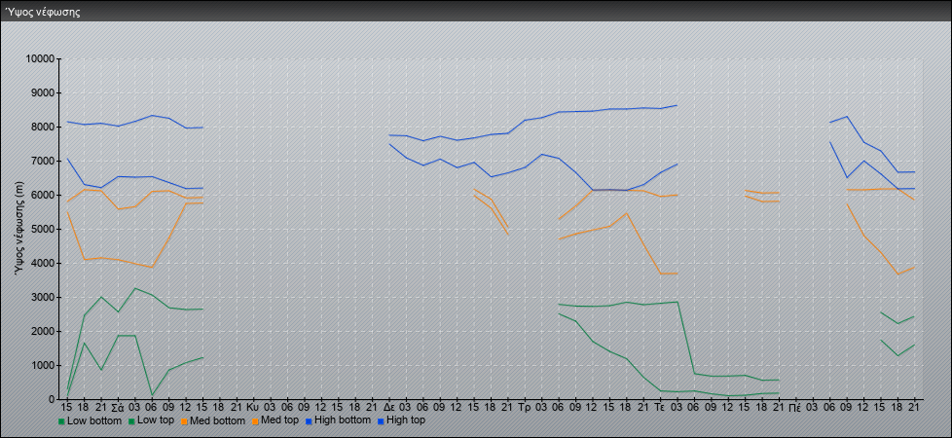Image resolution: width=952 pixels, height=438 pixels.
Task: Click the 4000 y-axis value
Action: tap(44, 263)
